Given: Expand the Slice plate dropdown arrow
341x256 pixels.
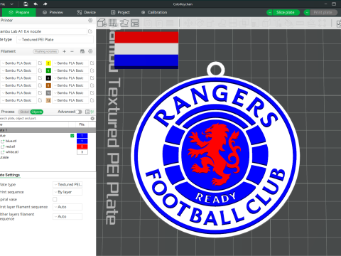Looking at the screenshot, I should (x=269, y=12).
